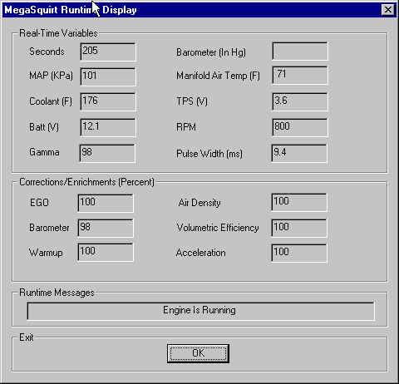This screenshot has width=399, height=384.
Task: Click the Gamma value field
Action: coord(107,153)
